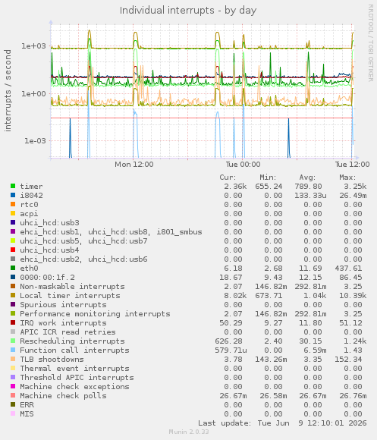This screenshot has height=440, width=377.
Task: Click the 'IRQ work interrupts' label
Action: [64, 322]
